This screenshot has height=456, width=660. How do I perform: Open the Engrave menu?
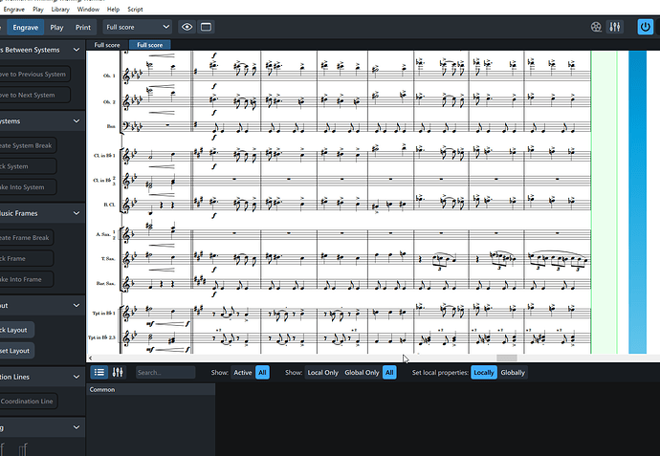click(x=14, y=10)
